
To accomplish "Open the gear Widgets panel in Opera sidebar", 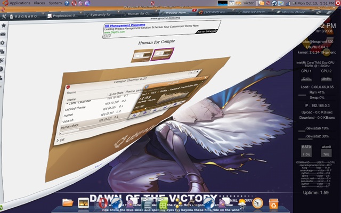I will [x=2, y=43].
